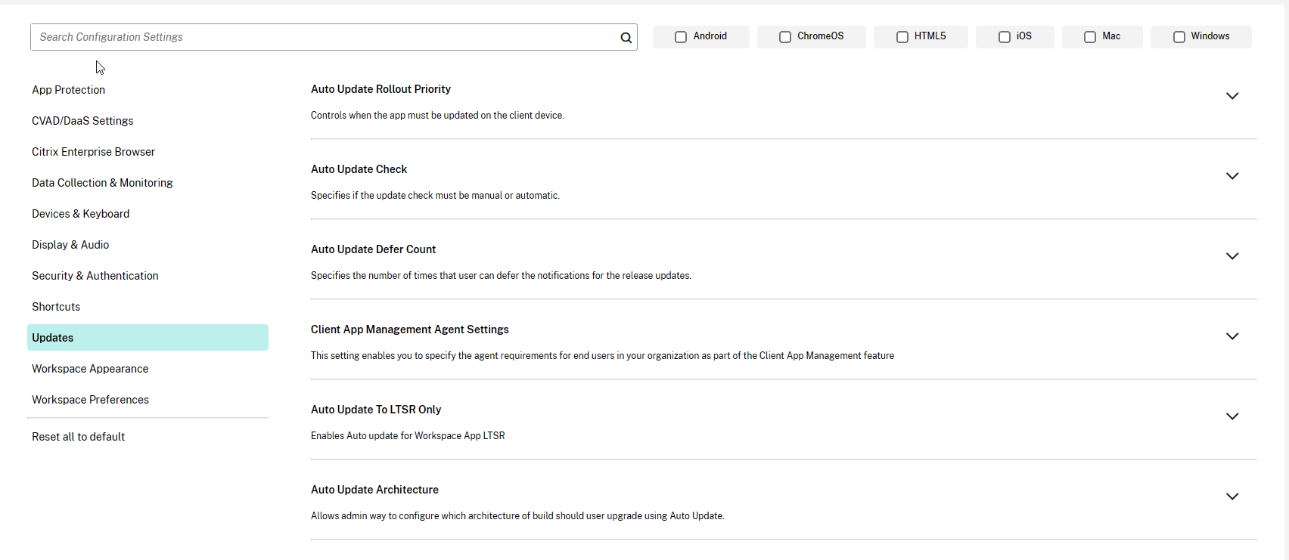Expand Auto Update To LTSR Only
1289x560 pixels.
[1232, 416]
